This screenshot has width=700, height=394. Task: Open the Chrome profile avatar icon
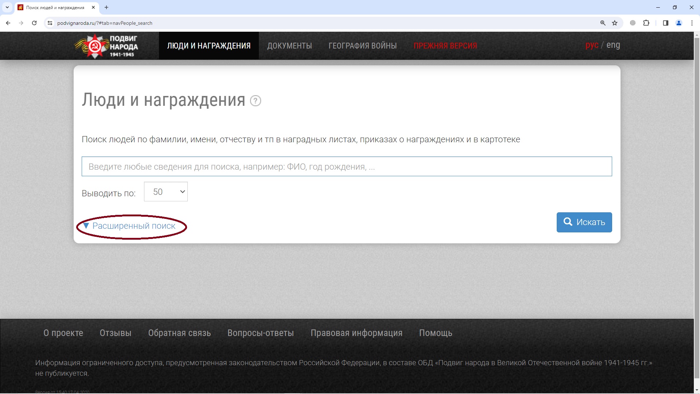click(678, 23)
